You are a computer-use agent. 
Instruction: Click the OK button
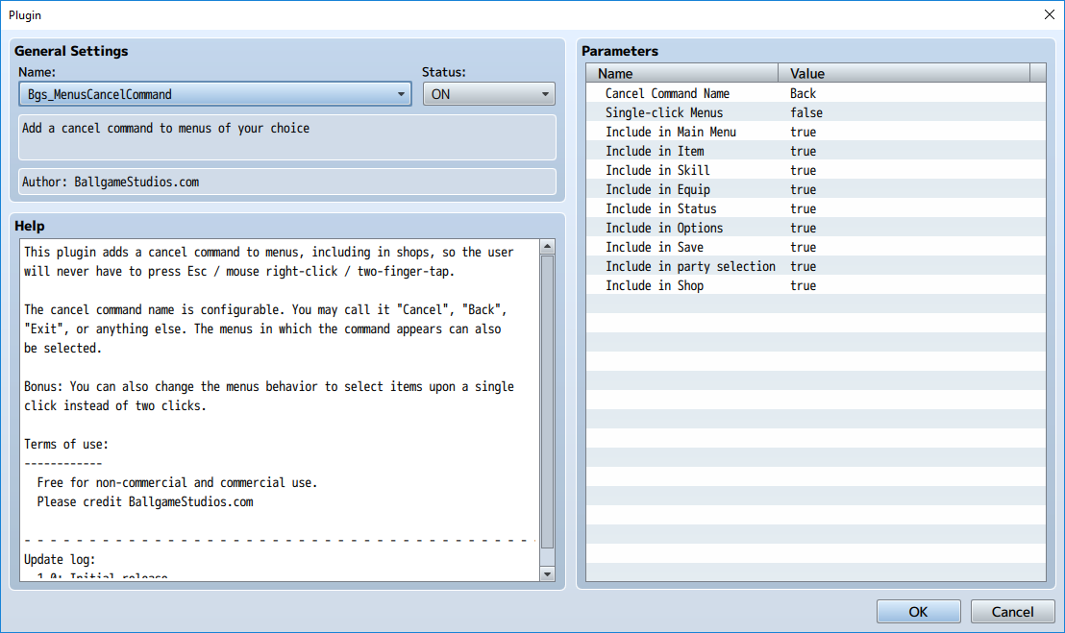918,611
